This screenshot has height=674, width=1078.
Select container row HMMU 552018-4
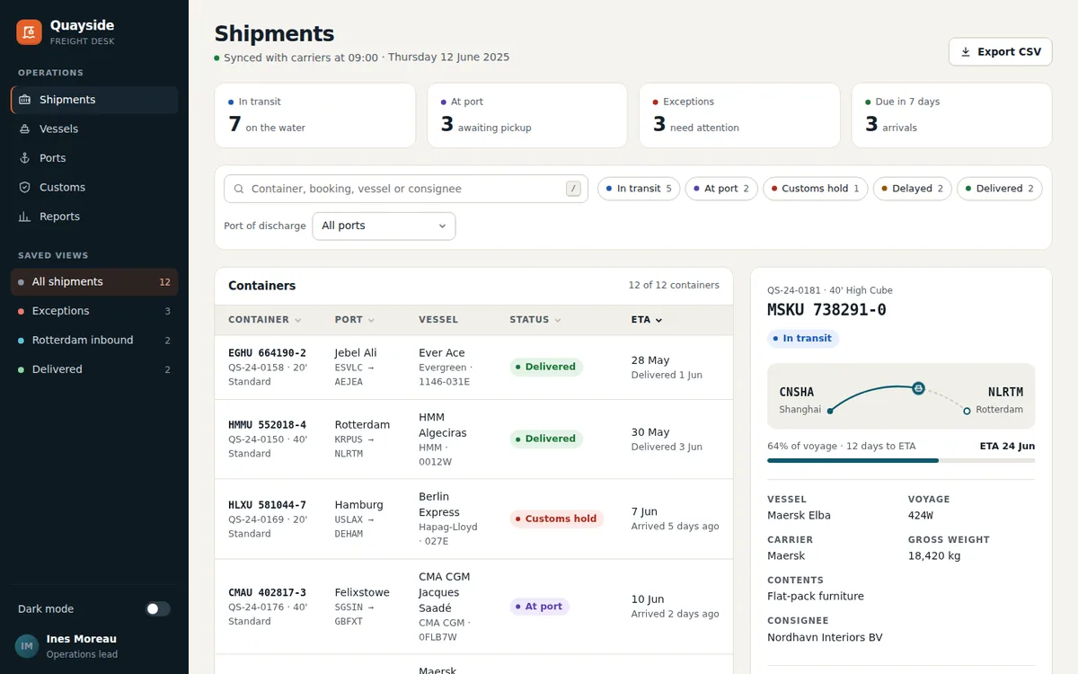(473, 439)
